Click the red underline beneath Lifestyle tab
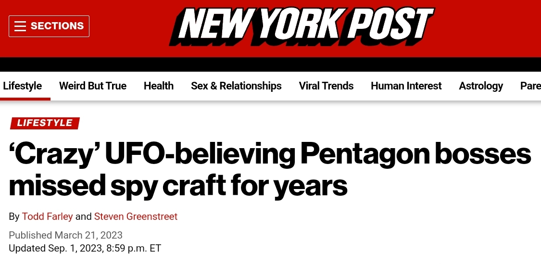 coord(25,99)
